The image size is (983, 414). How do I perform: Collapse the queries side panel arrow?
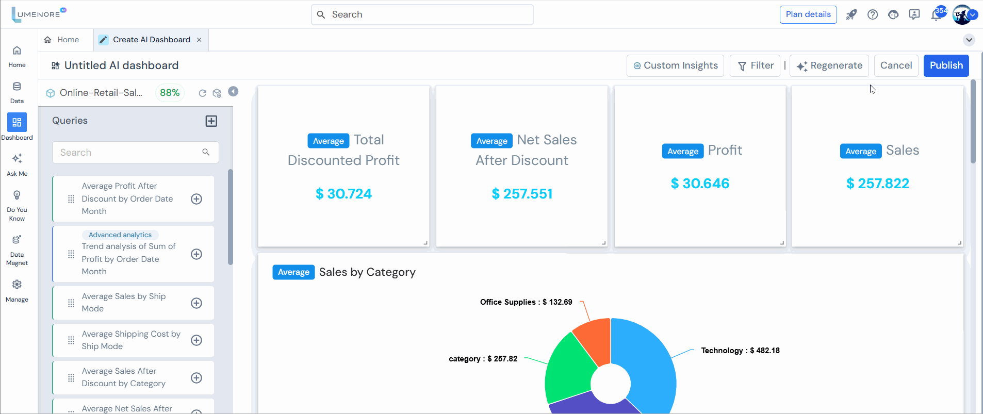(x=234, y=91)
